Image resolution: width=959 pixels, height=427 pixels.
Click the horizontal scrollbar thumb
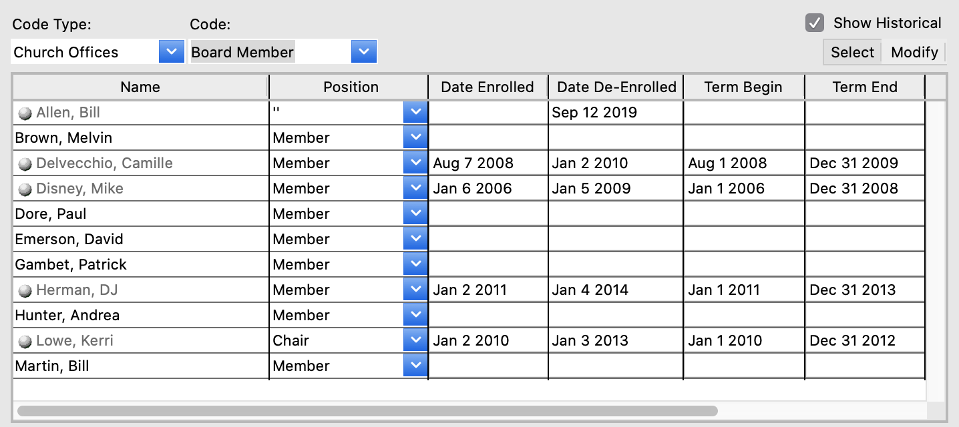click(367, 411)
